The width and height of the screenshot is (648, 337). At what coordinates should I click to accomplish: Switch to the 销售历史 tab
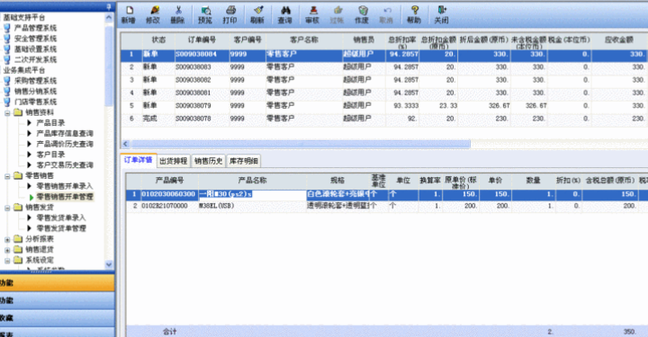(x=208, y=161)
